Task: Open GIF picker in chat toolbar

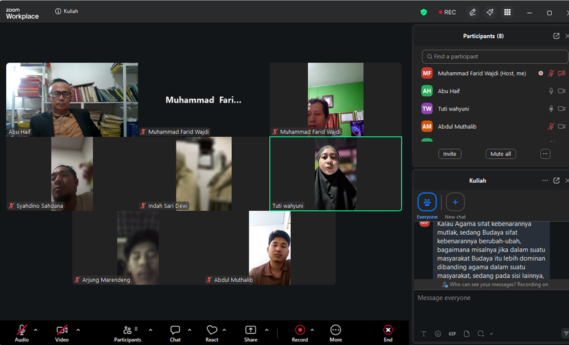Action: [x=452, y=334]
